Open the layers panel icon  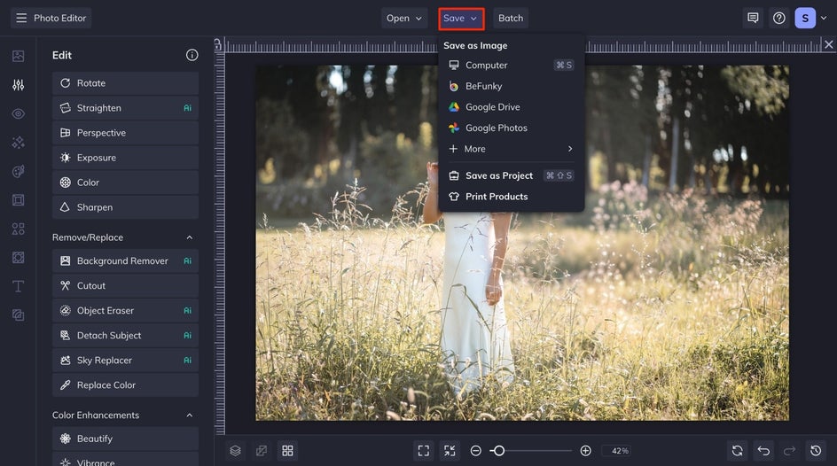236,451
